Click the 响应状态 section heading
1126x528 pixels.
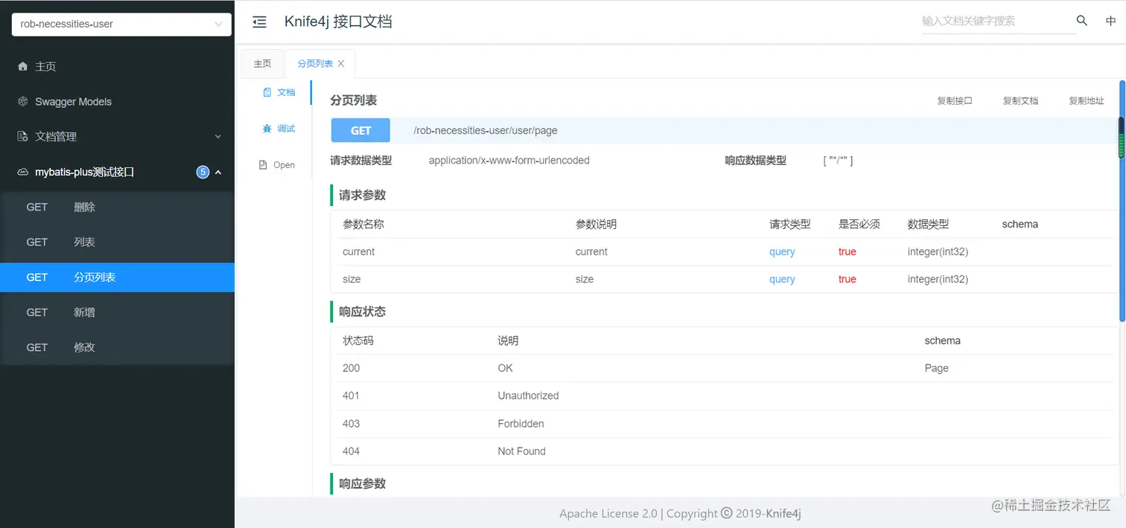[362, 312]
